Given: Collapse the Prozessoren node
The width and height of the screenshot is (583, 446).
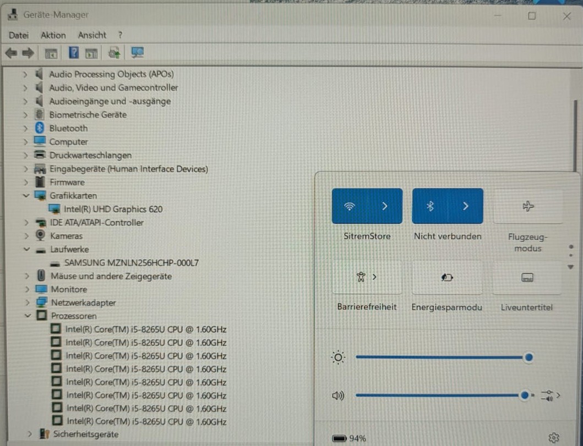Looking at the screenshot, I should click(27, 316).
